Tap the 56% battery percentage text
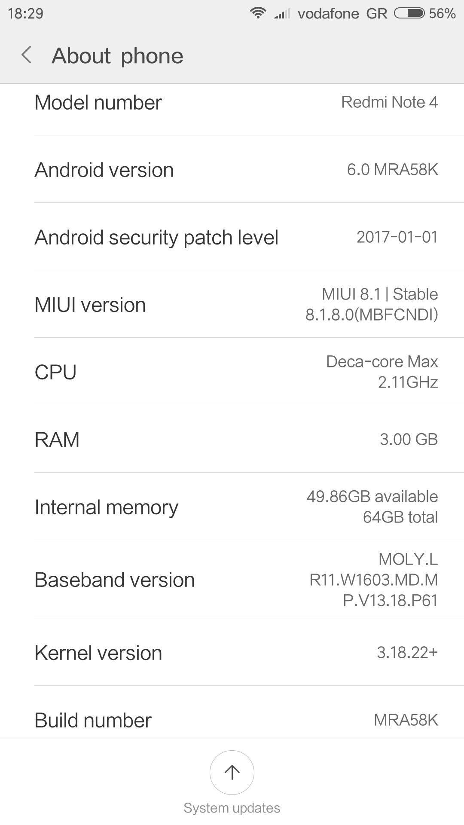The image size is (464, 825). (x=442, y=14)
